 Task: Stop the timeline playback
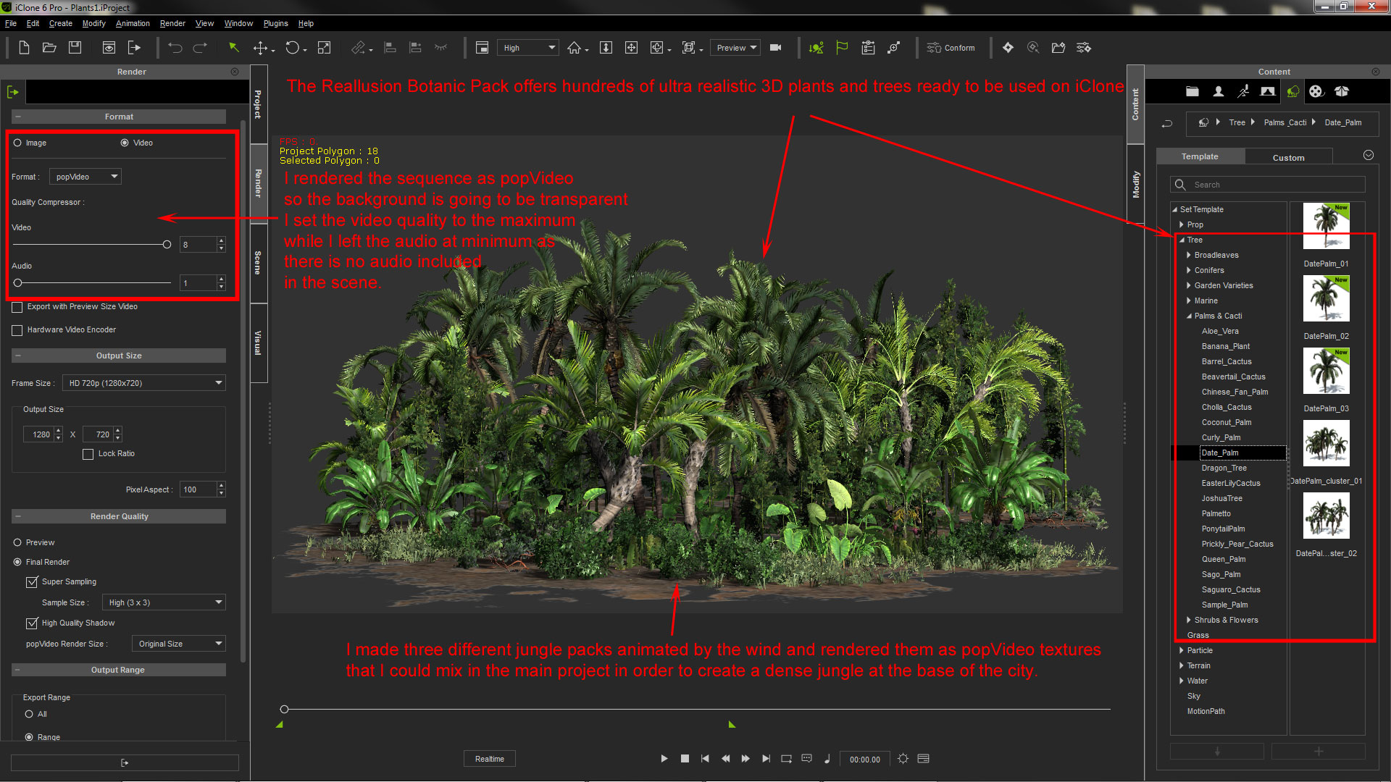click(685, 759)
